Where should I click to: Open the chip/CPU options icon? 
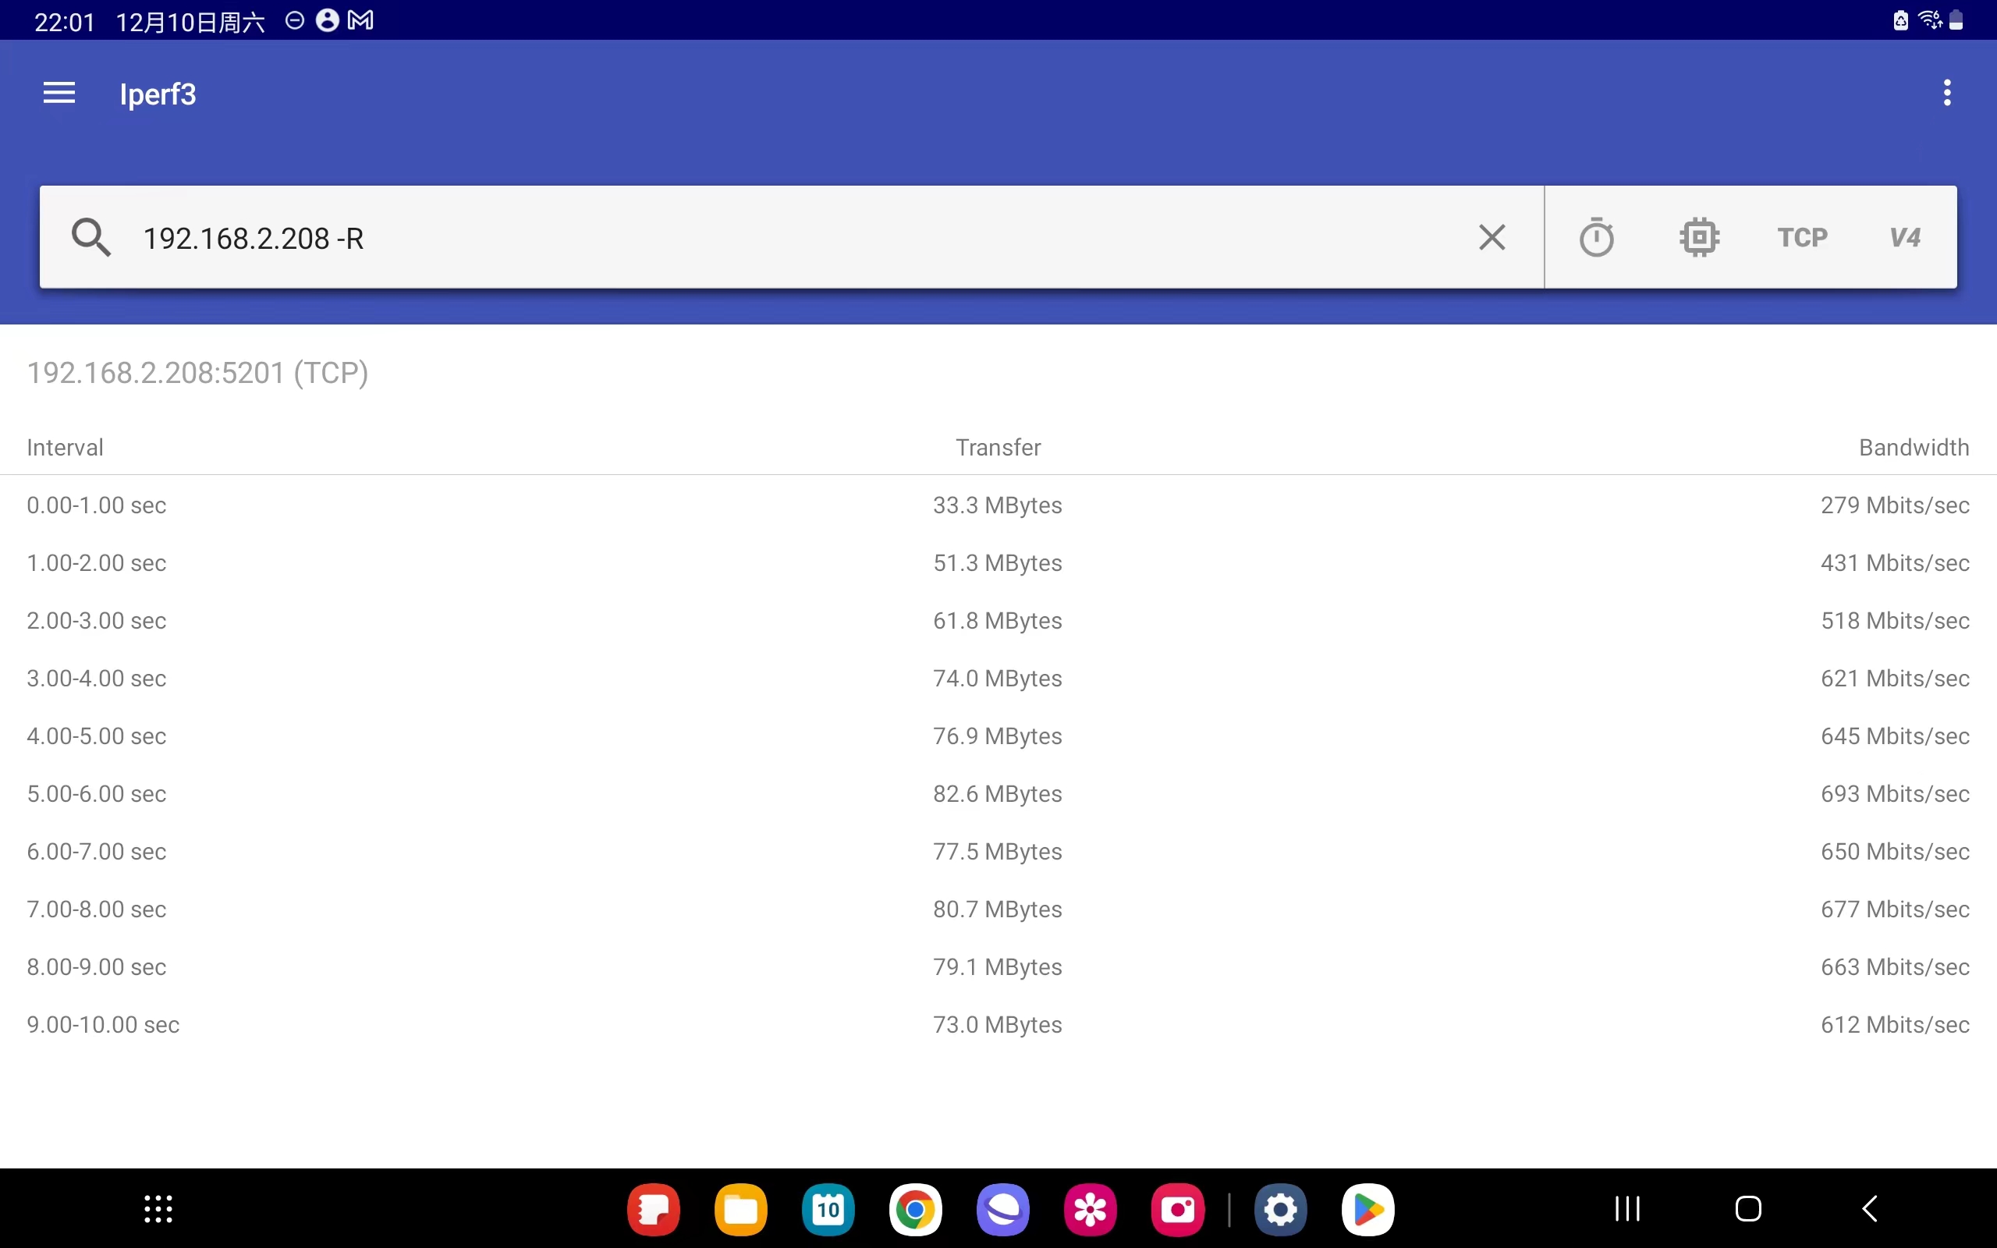(x=1699, y=238)
